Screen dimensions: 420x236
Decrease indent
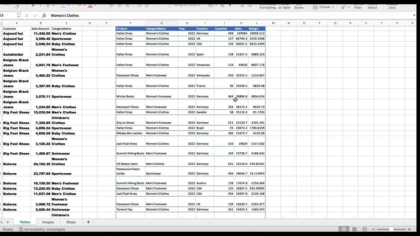pos(139,6)
